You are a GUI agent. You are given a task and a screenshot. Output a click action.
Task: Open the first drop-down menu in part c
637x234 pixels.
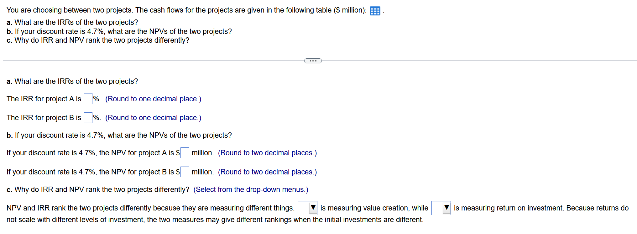[307, 208]
